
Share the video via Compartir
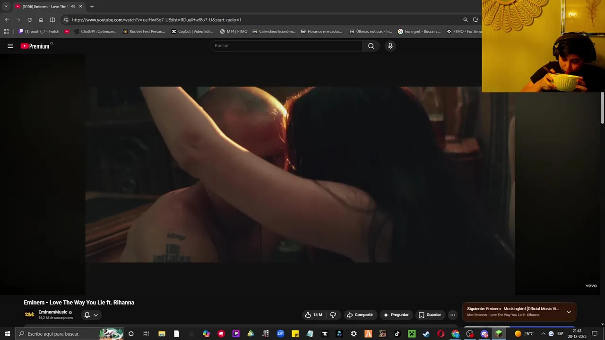click(360, 315)
